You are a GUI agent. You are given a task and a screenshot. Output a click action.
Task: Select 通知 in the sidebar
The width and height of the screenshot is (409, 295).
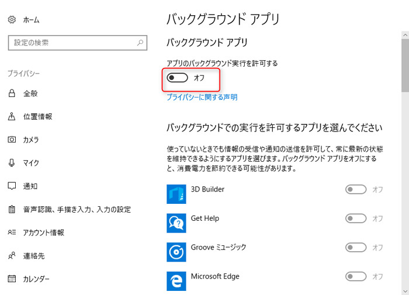pyautogui.click(x=30, y=186)
